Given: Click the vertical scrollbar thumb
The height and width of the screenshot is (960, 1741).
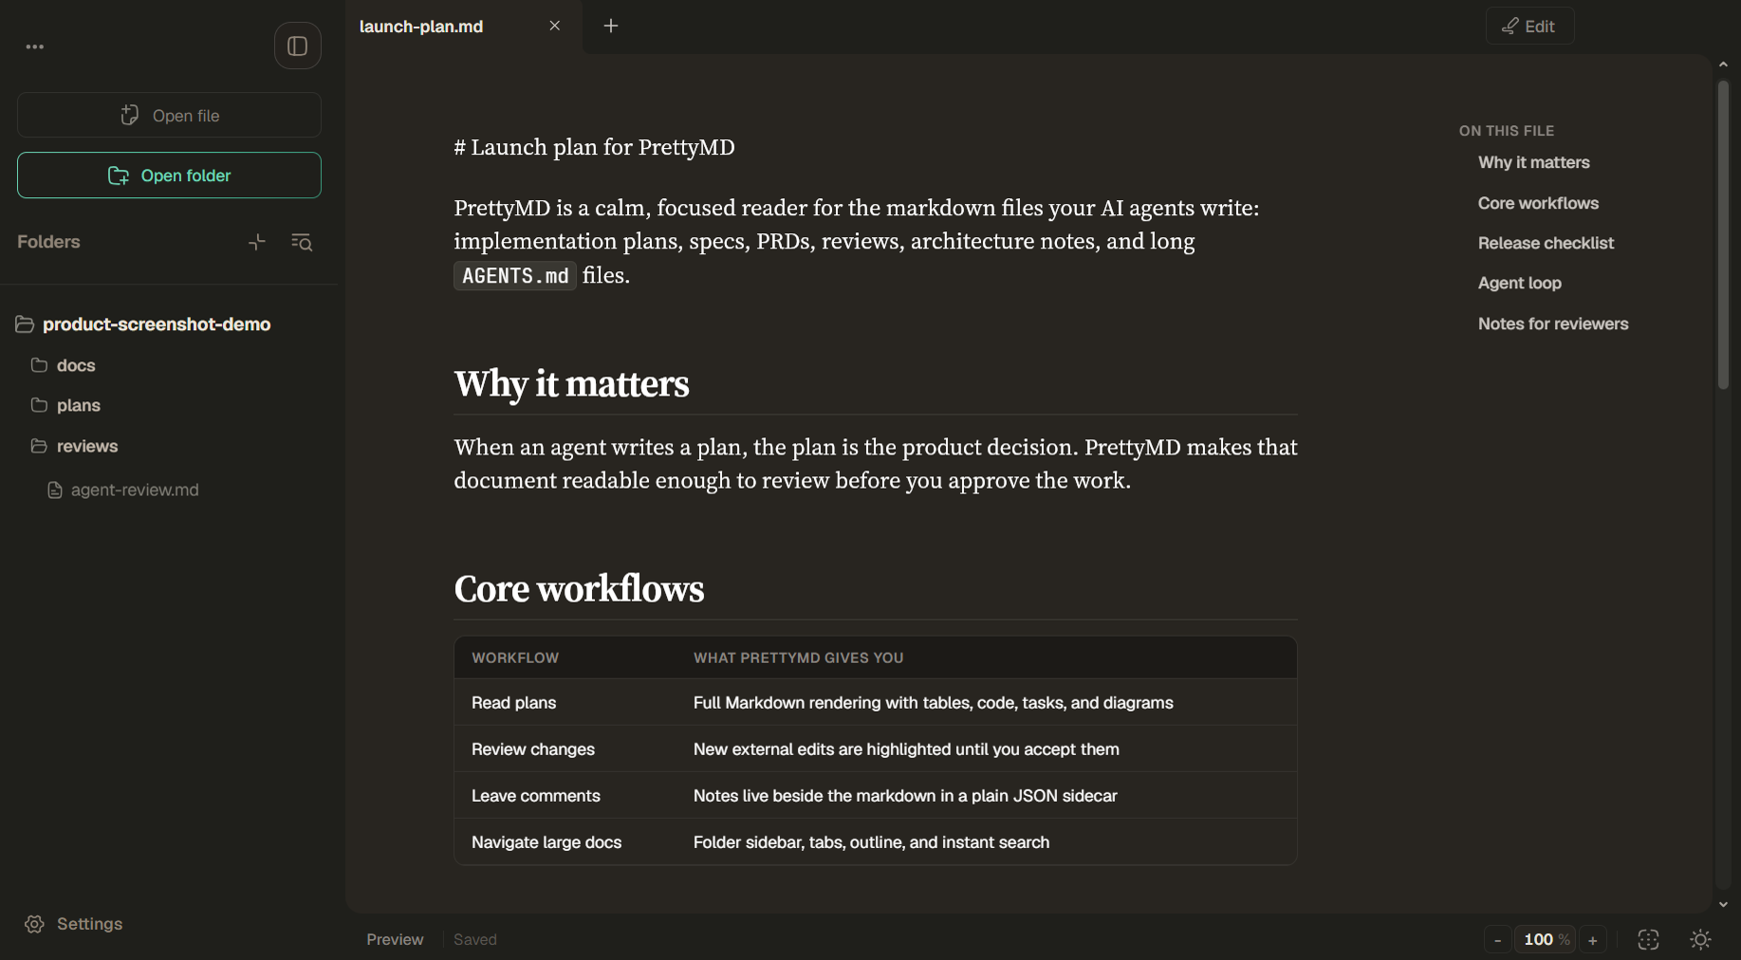Looking at the screenshot, I should coord(1723,234).
